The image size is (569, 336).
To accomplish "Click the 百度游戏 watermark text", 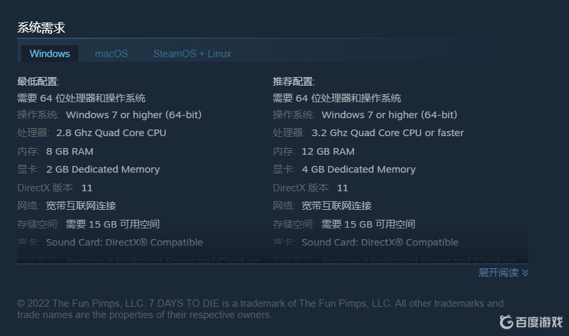I will click(x=539, y=322).
